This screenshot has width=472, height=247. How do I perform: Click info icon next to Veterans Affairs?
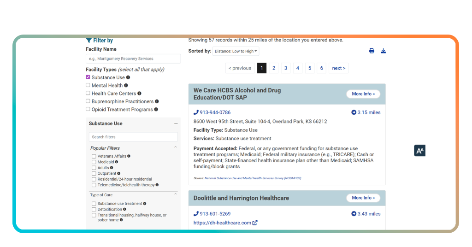point(129,156)
